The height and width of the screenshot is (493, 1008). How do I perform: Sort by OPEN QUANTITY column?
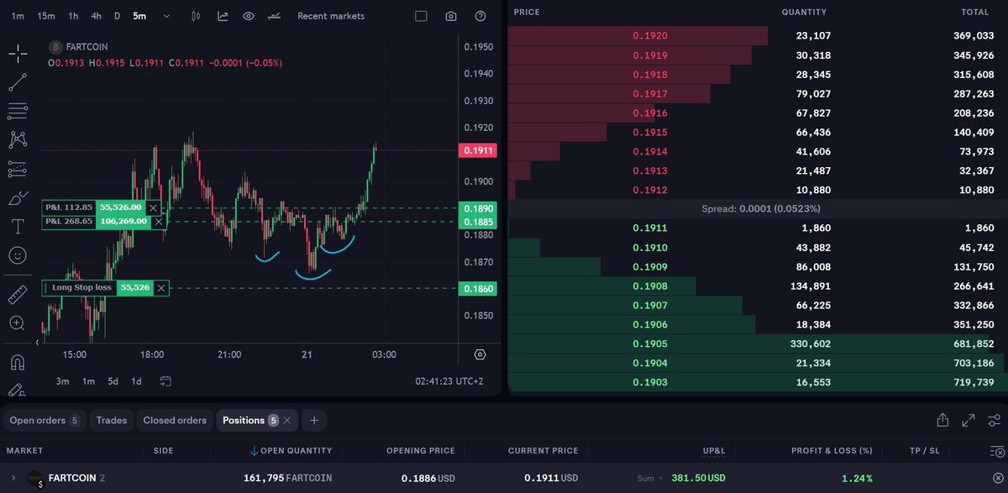pyautogui.click(x=291, y=451)
